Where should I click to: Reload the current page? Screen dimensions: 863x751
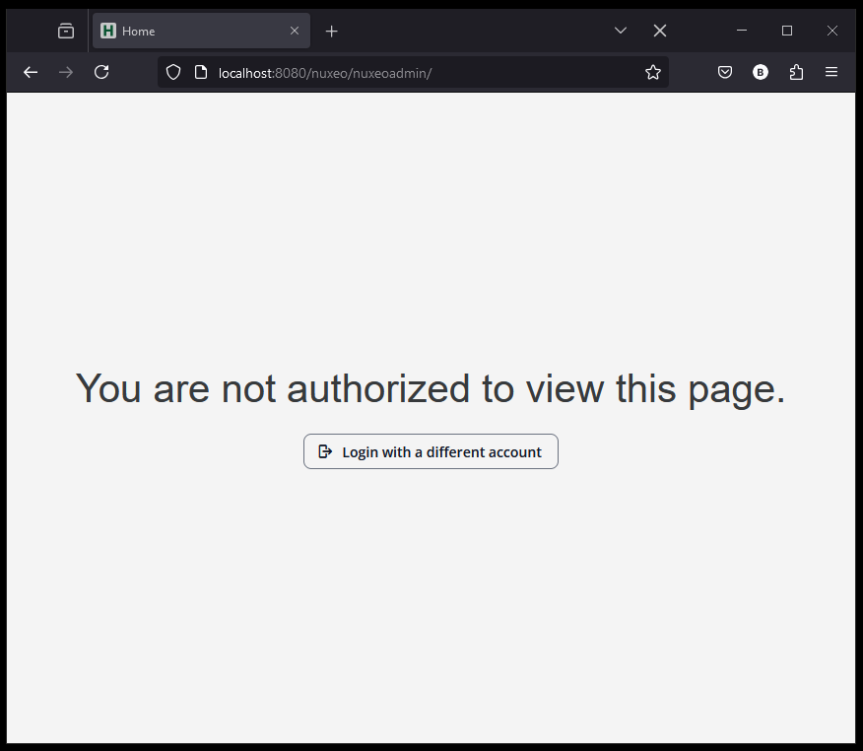click(x=101, y=72)
